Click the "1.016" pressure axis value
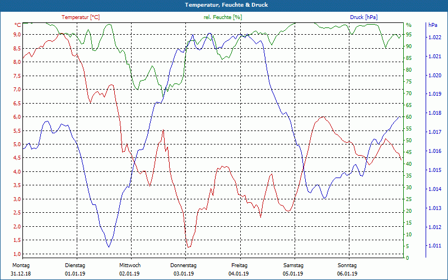Viewport: 448px width, 280px height. point(434,151)
